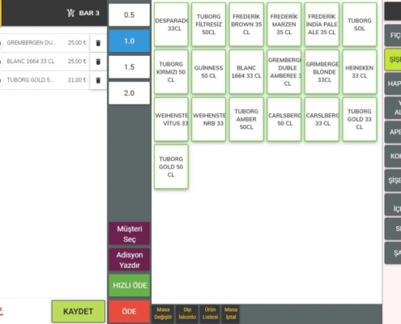Open the KOK... category tab
This screenshot has height=324, width=401.
[393, 156]
